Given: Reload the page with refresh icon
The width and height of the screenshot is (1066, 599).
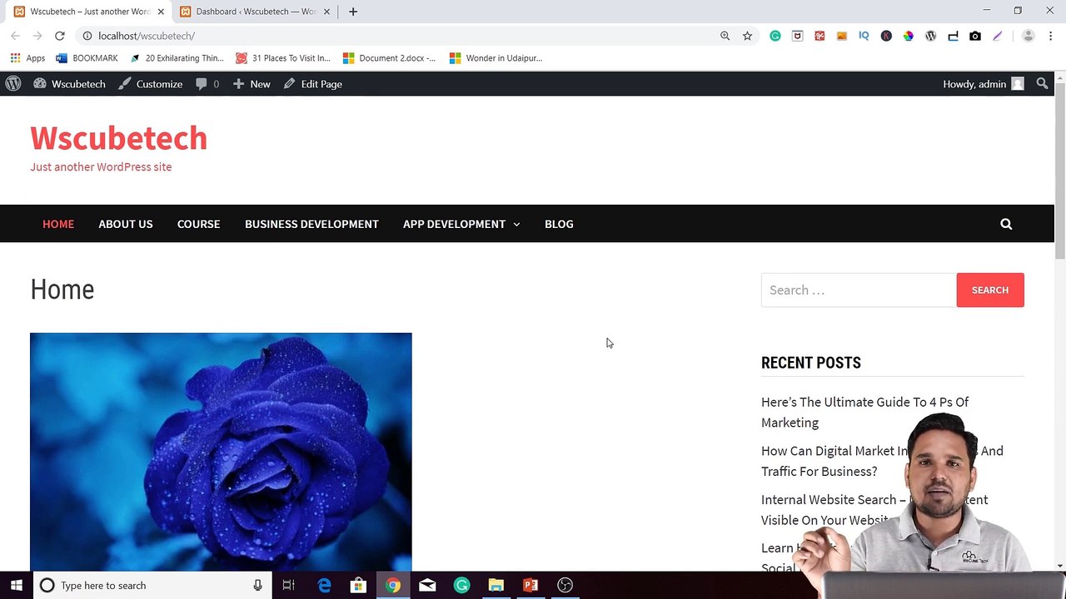Looking at the screenshot, I should tap(60, 36).
